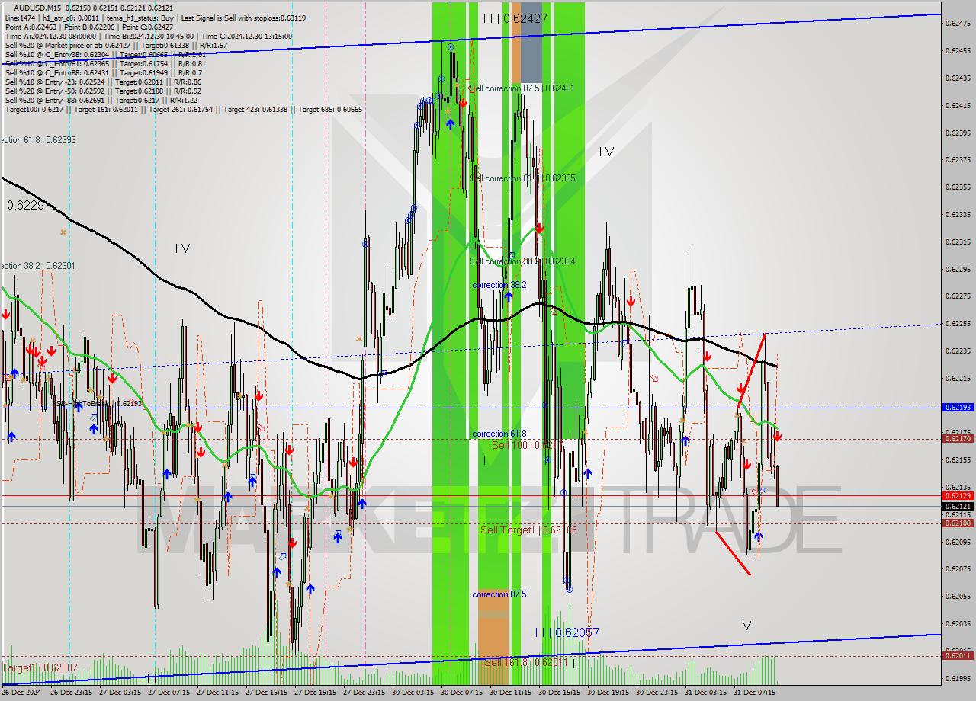Click the red 0.62170 price tag
Image resolution: width=976 pixels, height=701 pixels.
[958, 439]
